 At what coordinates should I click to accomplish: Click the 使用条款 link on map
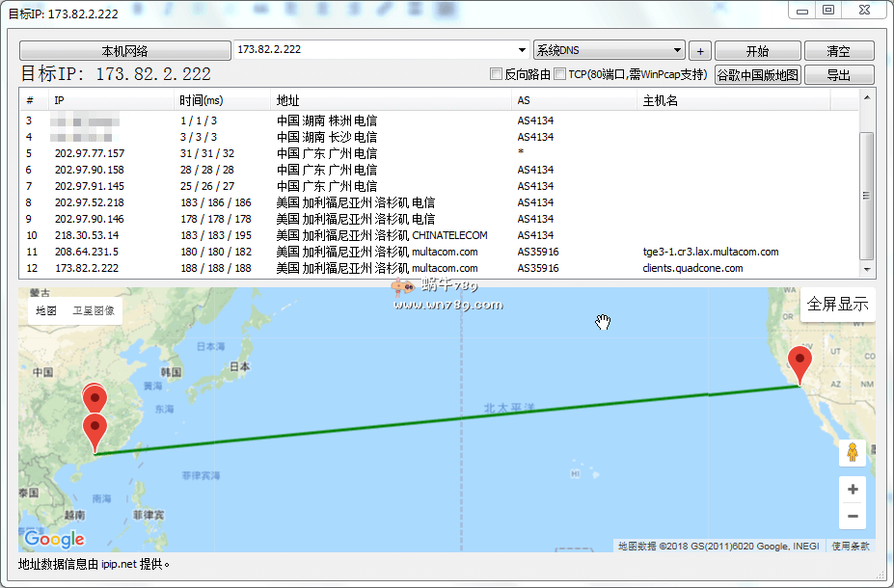click(851, 547)
